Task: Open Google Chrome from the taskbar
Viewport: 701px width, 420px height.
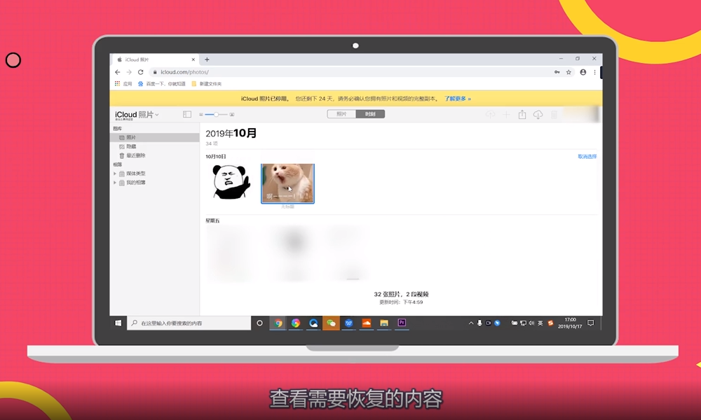Action: pos(278,323)
